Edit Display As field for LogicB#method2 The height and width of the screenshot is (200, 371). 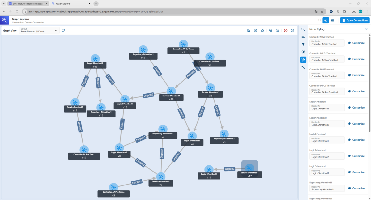pos(327,156)
